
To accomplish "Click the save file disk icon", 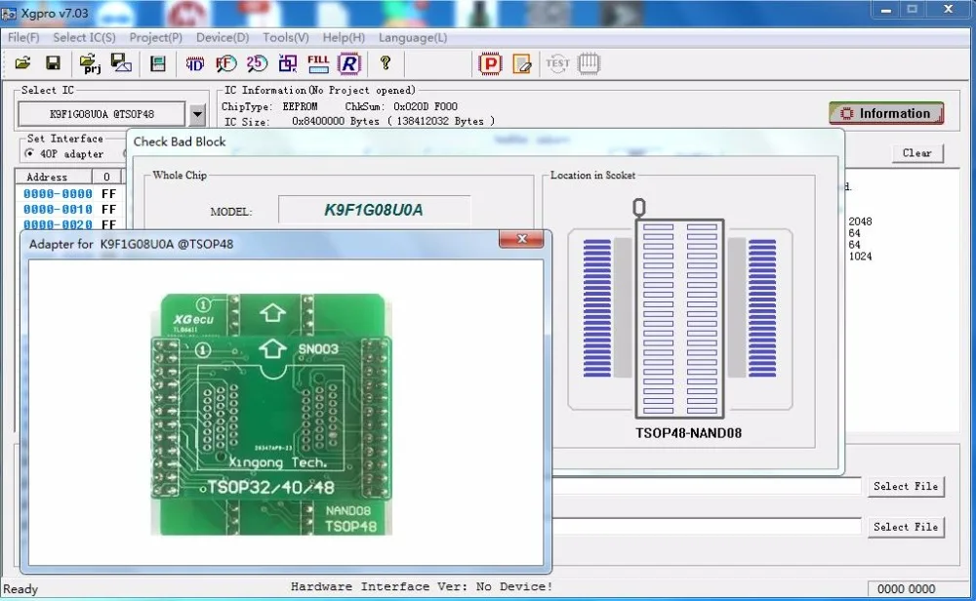I will pyautogui.click(x=53, y=62).
